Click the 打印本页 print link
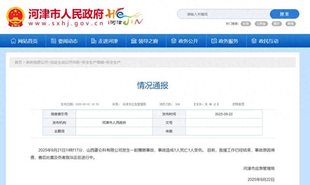The image size is (310, 185). (238, 104)
